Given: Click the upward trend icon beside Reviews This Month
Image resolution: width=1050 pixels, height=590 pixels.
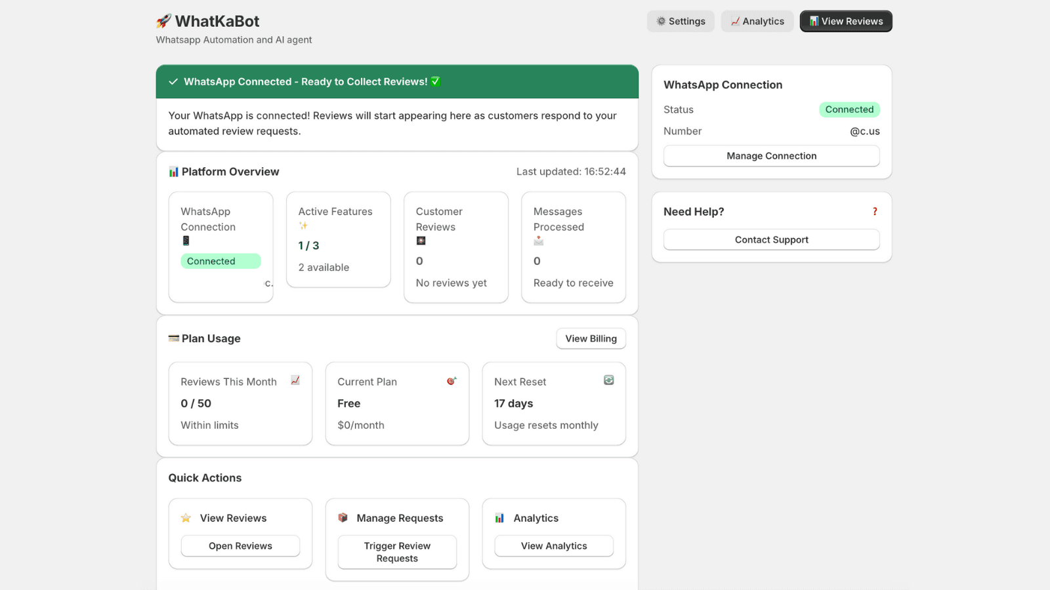Looking at the screenshot, I should (x=295, y=380).
